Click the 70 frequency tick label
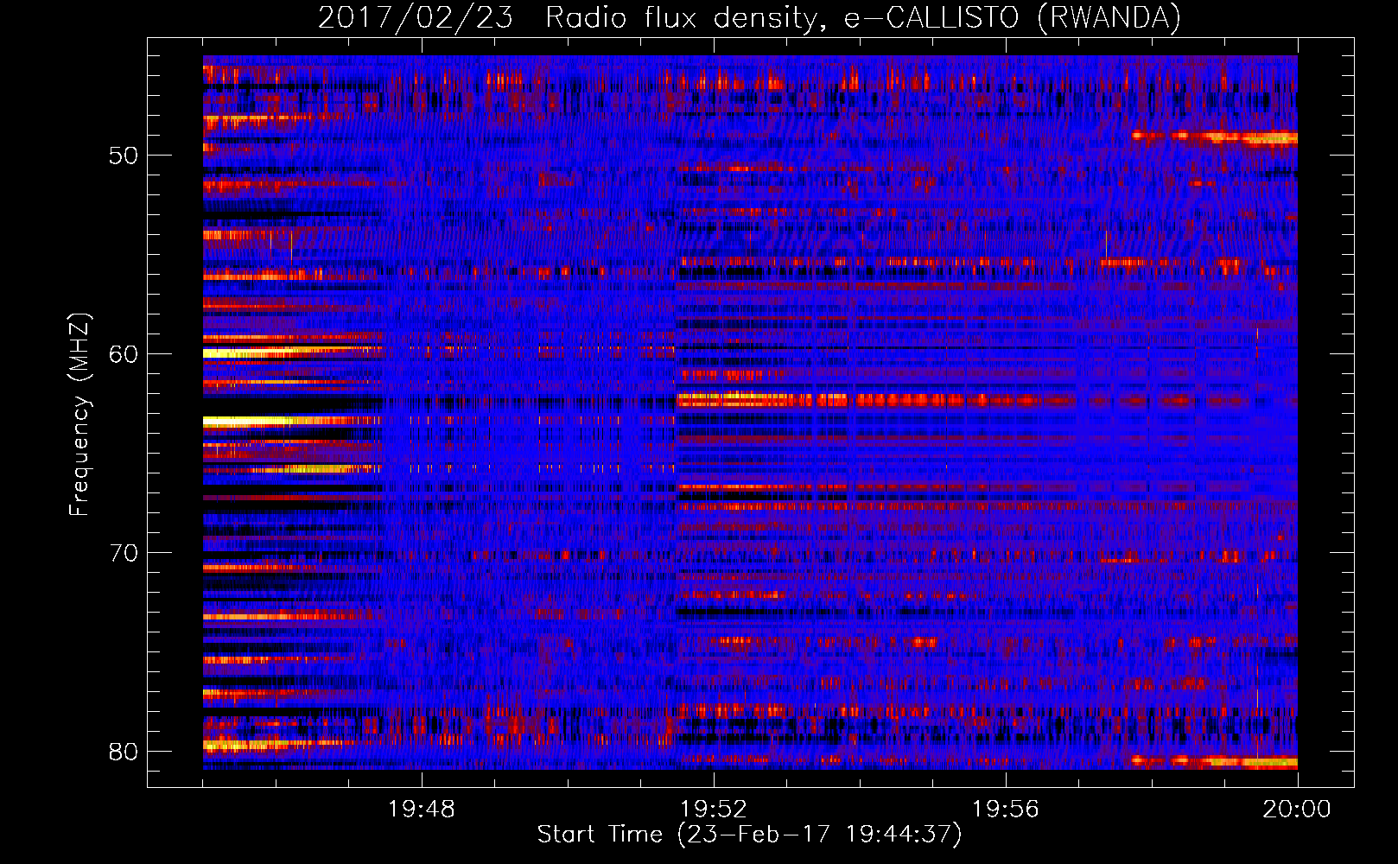This screenshot has width=1398, height=864. 124,553
